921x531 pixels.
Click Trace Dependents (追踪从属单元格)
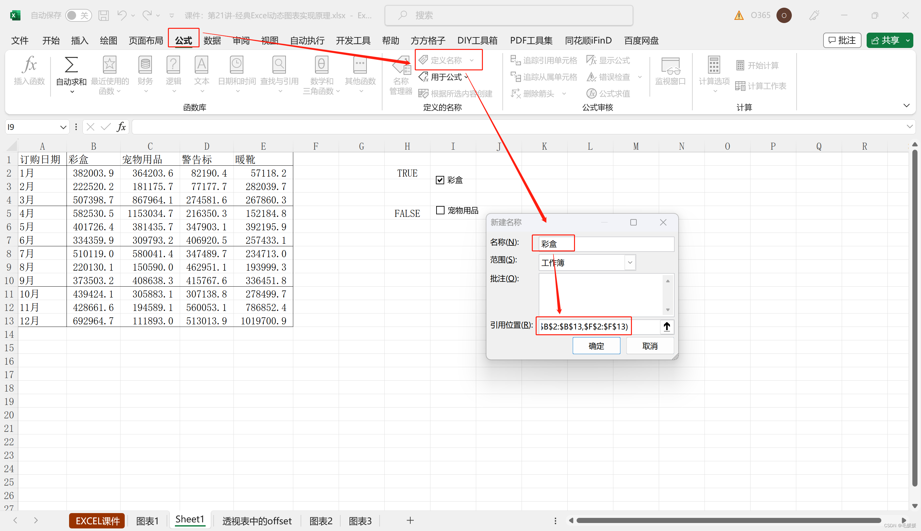[x=544, y=77]
